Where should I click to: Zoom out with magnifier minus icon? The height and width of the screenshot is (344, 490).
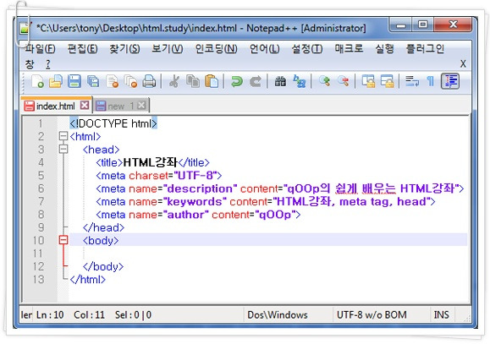[x=343, y=82]
